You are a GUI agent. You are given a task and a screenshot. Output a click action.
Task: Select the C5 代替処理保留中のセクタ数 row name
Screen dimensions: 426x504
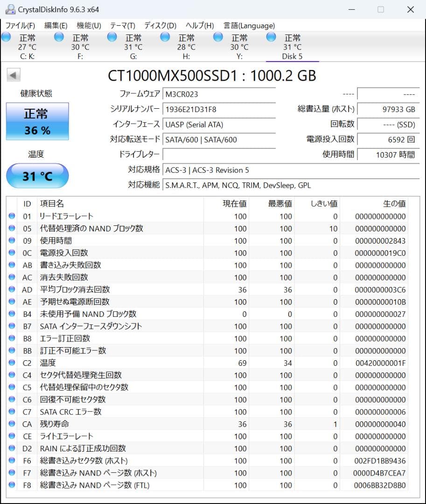point(84,387)
